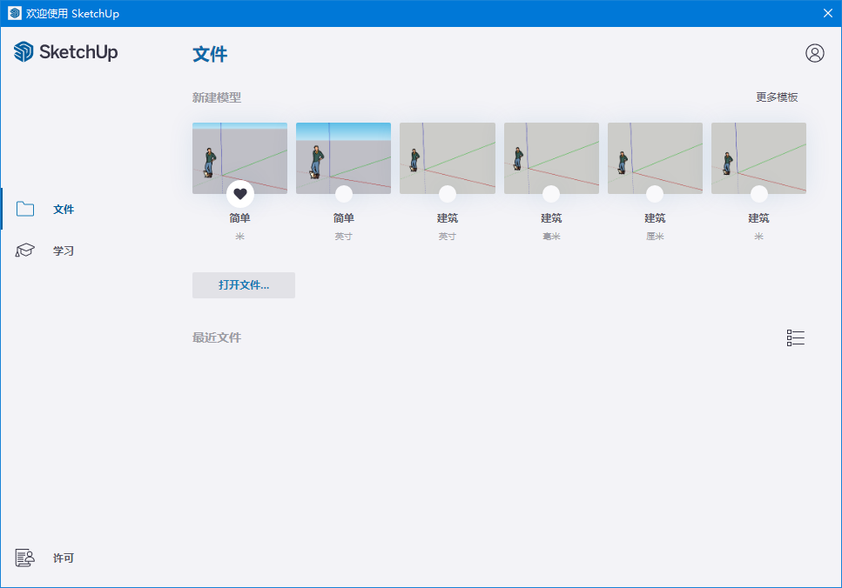The height and width of the screenshot is (588, 842).
Task: Click the folder icon beside 文件
Action: pyautogui.click(x=24, y=209)
